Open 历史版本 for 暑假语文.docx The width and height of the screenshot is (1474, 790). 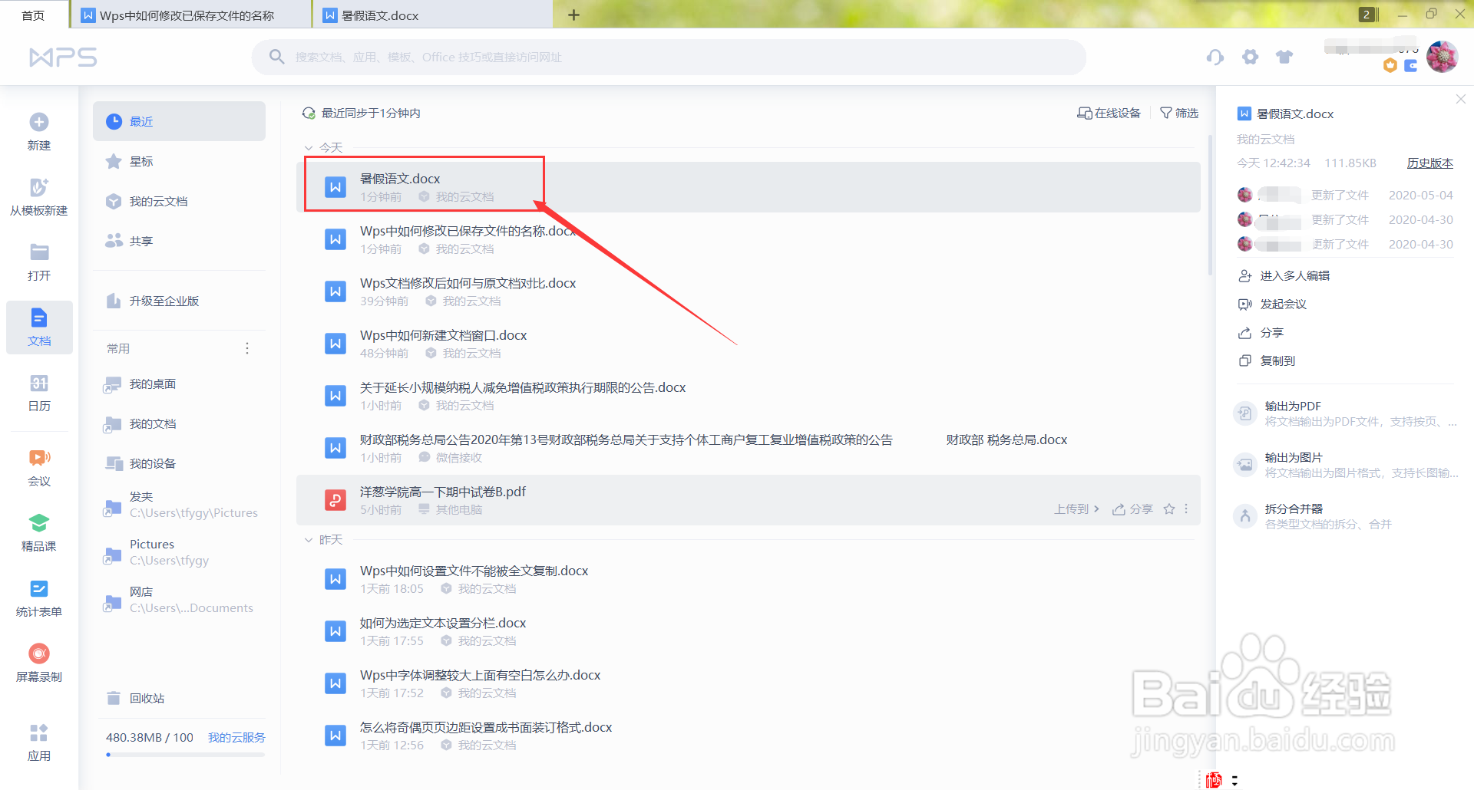click(x=1429, y=163)
